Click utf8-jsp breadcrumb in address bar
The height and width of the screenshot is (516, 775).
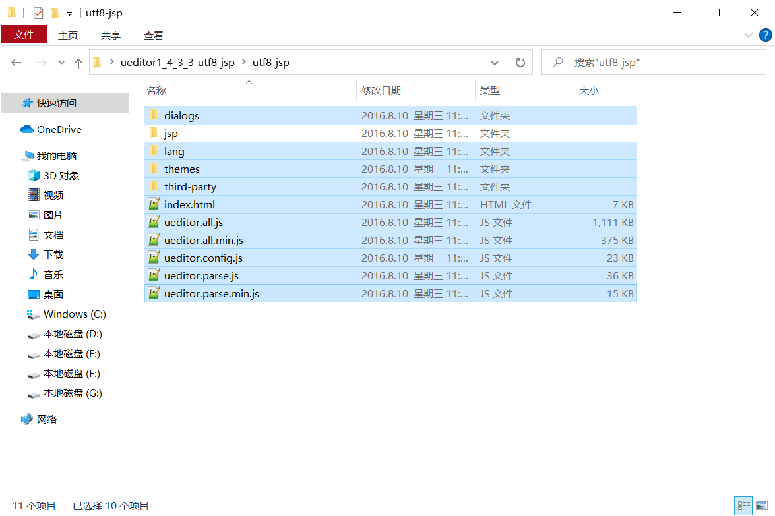(271, 62)
